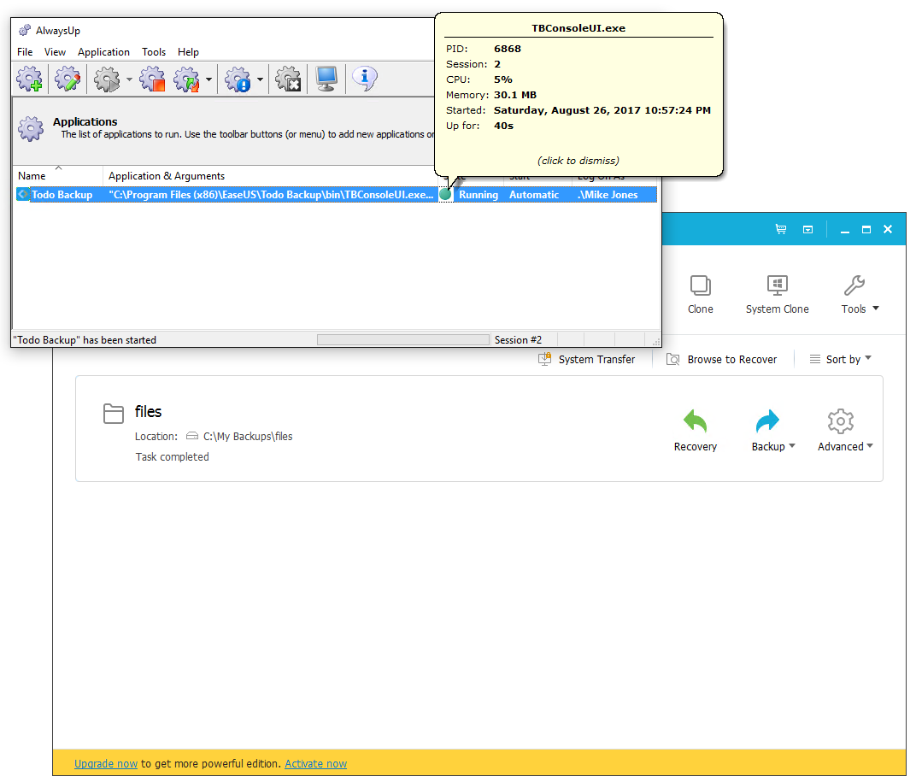Click the Applications header gear icon in AlwaysUp
The width and height of the screenshot is (916, 782).
click(x=31, y=128)
